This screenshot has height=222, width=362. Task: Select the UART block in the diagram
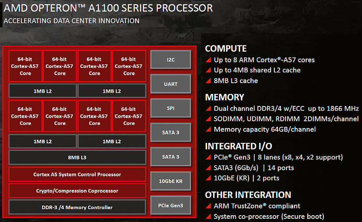171,84
